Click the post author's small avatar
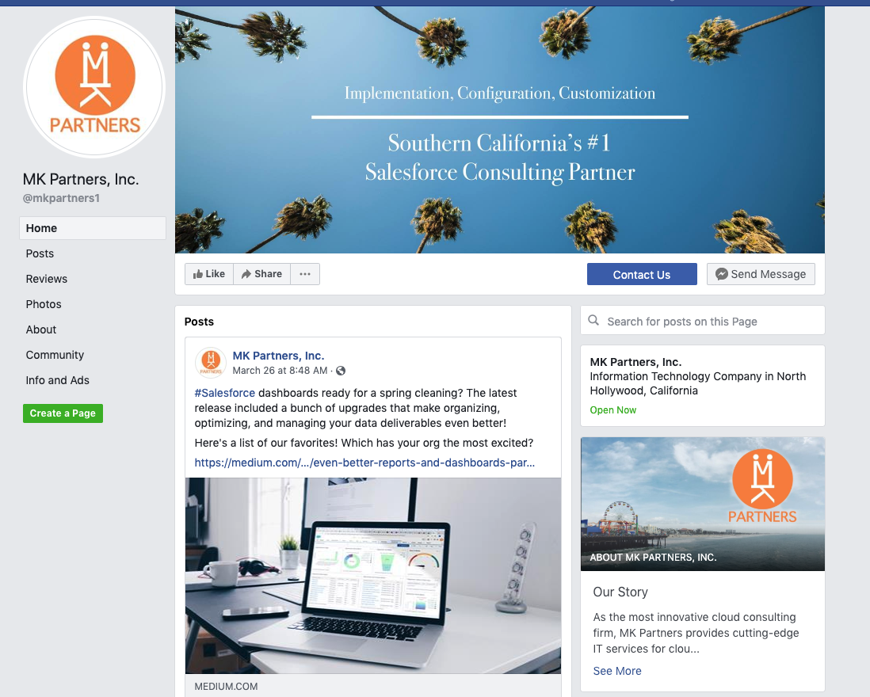 click(x=210, y=362)
